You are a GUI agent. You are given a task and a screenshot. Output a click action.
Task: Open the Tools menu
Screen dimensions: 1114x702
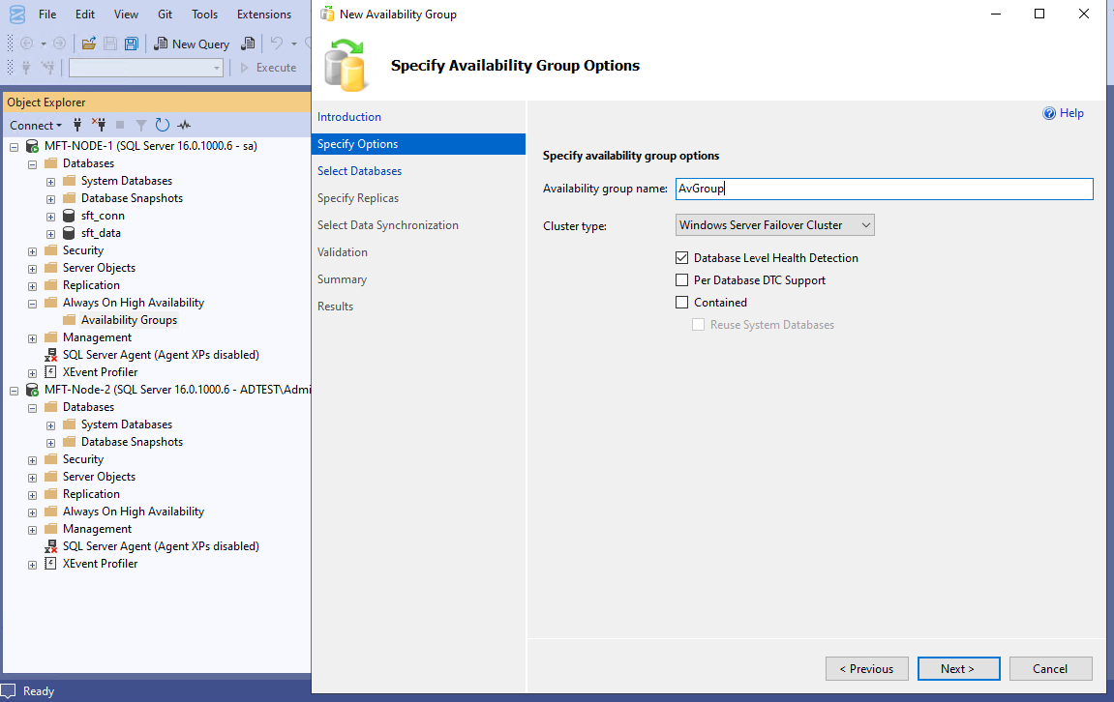pos(204,15)
